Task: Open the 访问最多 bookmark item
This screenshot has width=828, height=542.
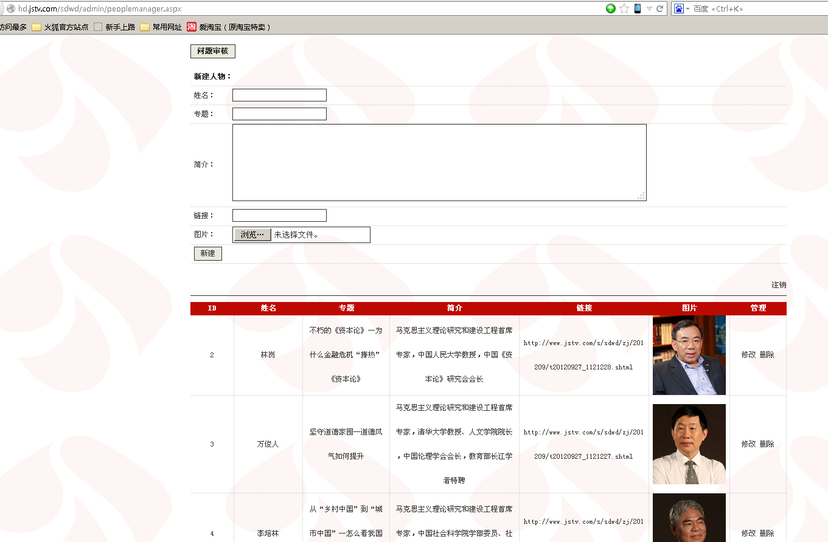Action: pyautogui.click(x=13, y=27)
